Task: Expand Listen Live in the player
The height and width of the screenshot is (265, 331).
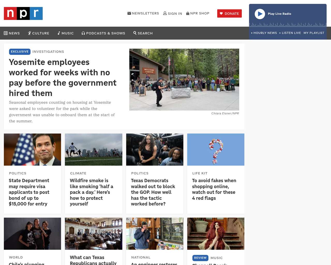Action: point(290,33)
